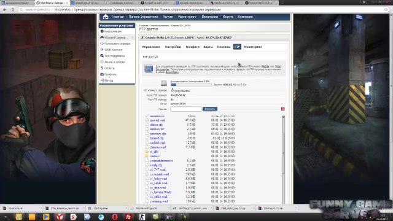
Task: Switch to the Настройки tab
Action: [x=173, y=47]
